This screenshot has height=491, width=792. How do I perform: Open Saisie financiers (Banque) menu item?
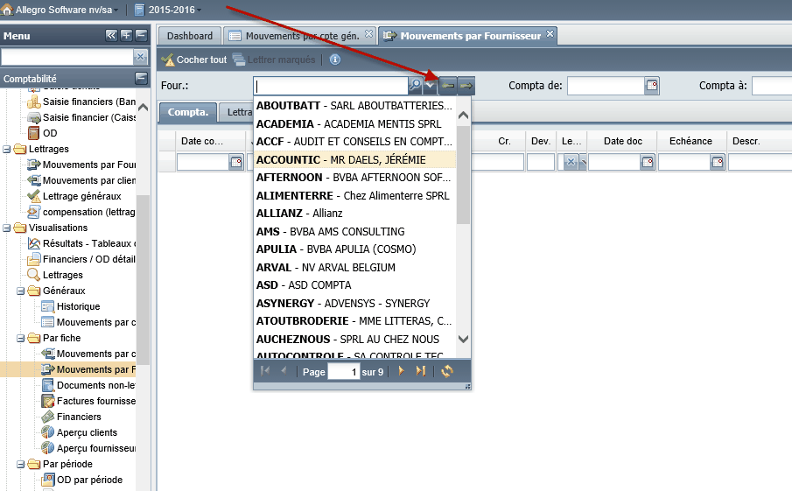(81, 102)
